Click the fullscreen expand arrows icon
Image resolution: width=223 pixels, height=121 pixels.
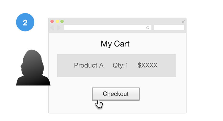(184, 21)
